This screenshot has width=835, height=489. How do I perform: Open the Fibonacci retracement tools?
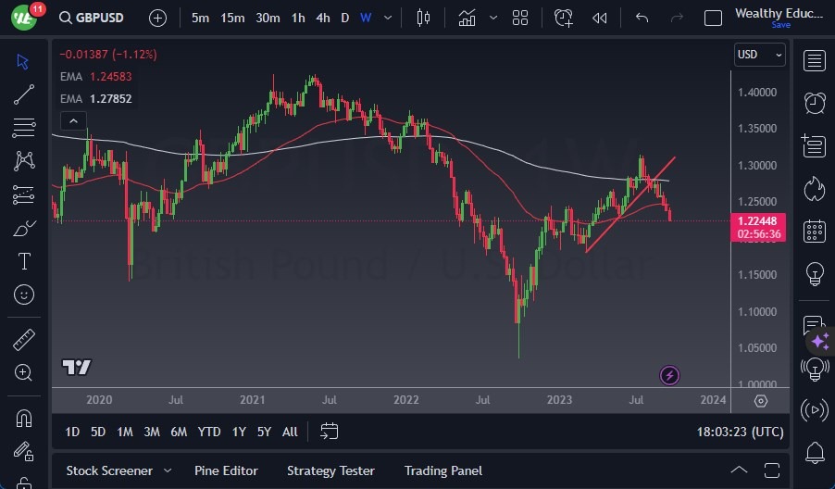pos(24,127)
